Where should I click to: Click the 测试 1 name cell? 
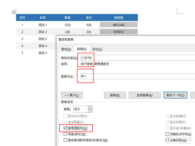[x=43, y=25]
